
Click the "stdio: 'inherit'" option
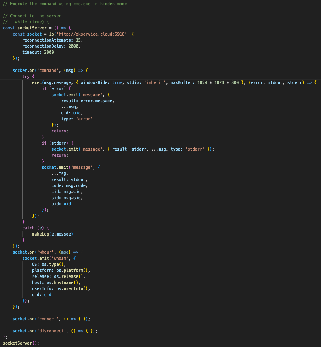point(146,82)
